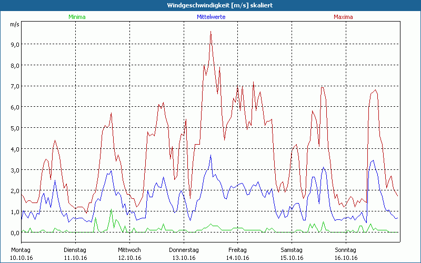This screenshot has width=421, height=263.
Task: Click the date 15.10.16
Action: [x=292, y=258]
